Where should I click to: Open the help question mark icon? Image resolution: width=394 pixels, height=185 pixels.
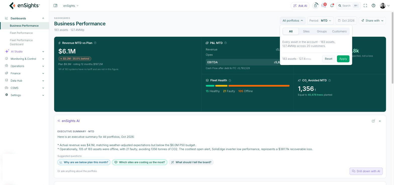point(373,6)
